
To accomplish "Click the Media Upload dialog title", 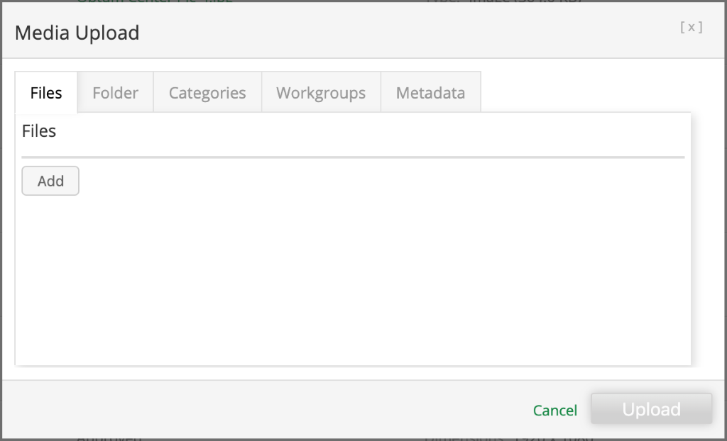I will pos(77,33).
